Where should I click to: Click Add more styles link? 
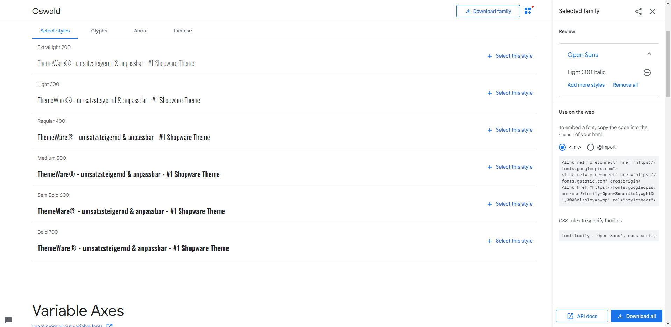coord(586,85)
